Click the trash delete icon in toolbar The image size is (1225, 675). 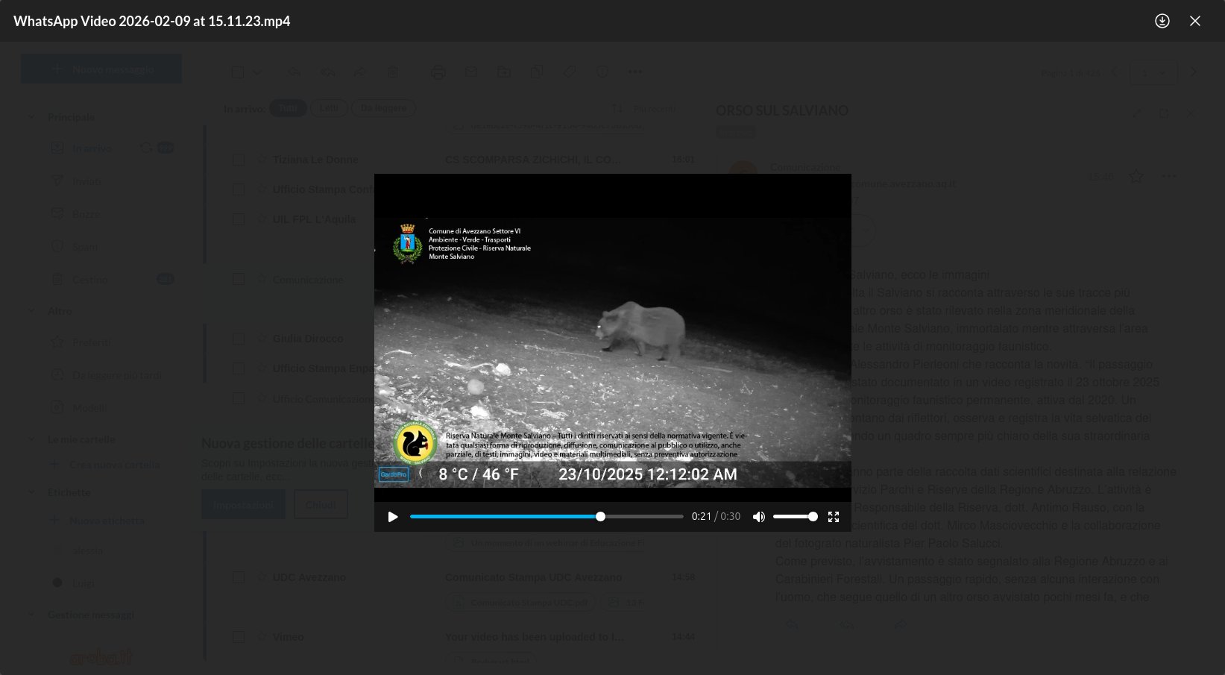392,72
